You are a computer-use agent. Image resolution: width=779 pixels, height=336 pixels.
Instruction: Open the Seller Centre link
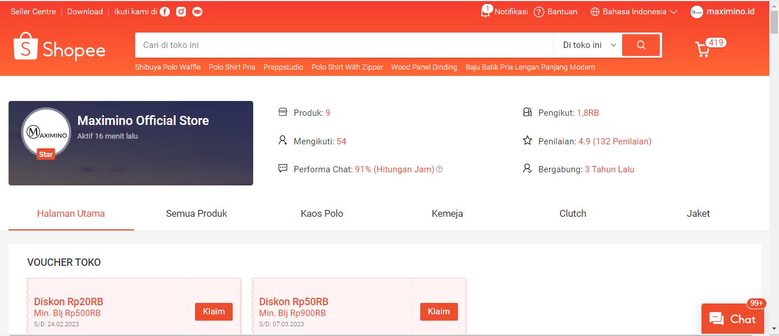click(x=33, y=12)
